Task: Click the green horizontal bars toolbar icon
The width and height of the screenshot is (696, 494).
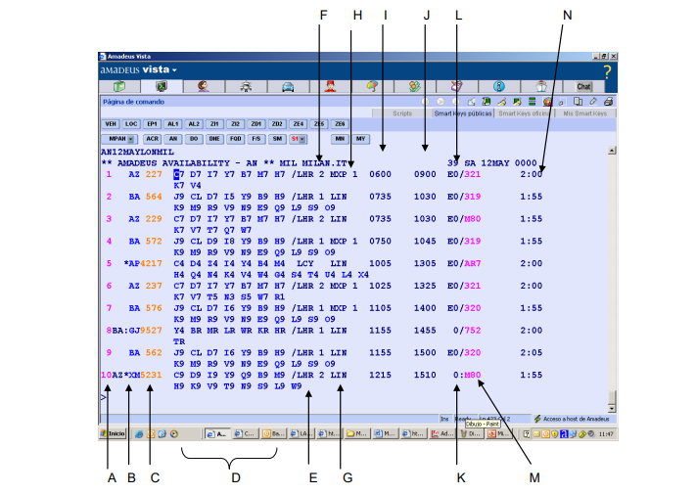Action: (x=532, y=102)
